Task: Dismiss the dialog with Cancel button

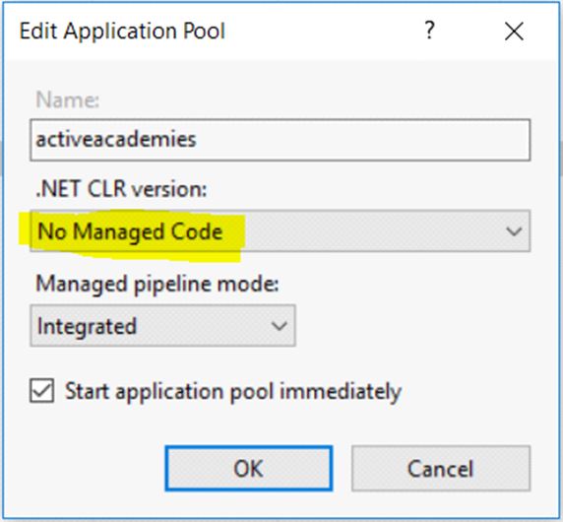Action: (x=441, y=469)
